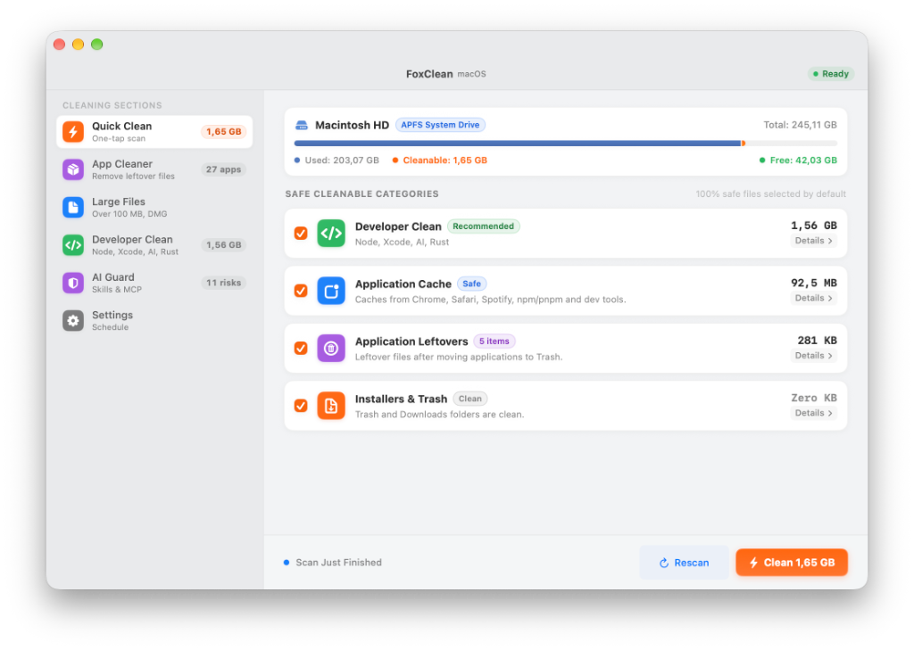The image size is (914, 650).
Task: Click the Settings gear icon
Action: coord(73,321)
